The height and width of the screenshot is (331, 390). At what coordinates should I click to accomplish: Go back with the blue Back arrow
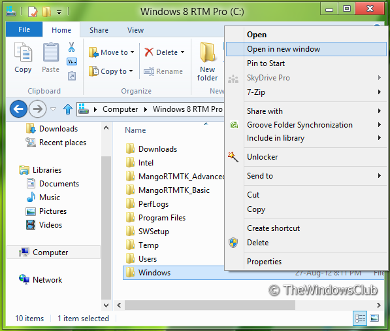pyautogui.click(x=18, y=109)
